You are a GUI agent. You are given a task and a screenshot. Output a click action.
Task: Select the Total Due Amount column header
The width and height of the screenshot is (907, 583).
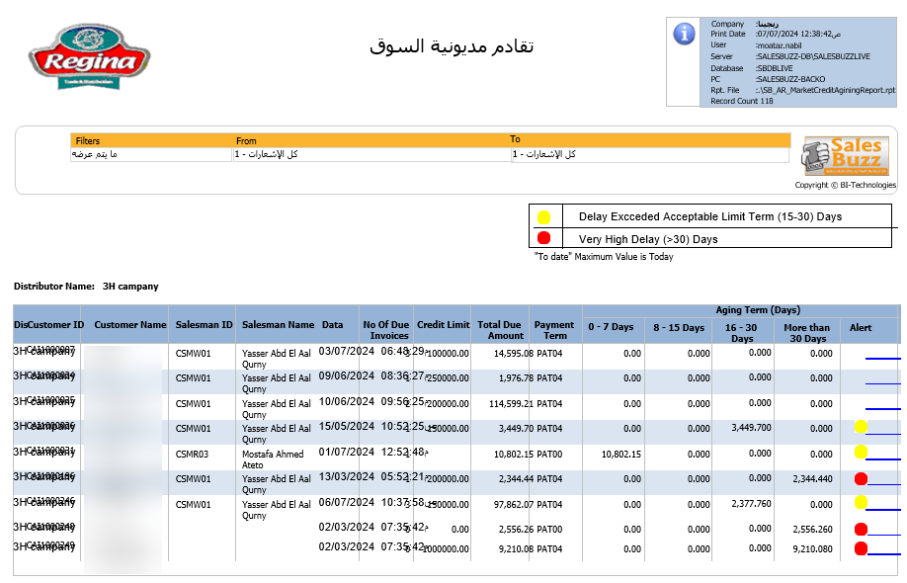click(x=501, y=330)
